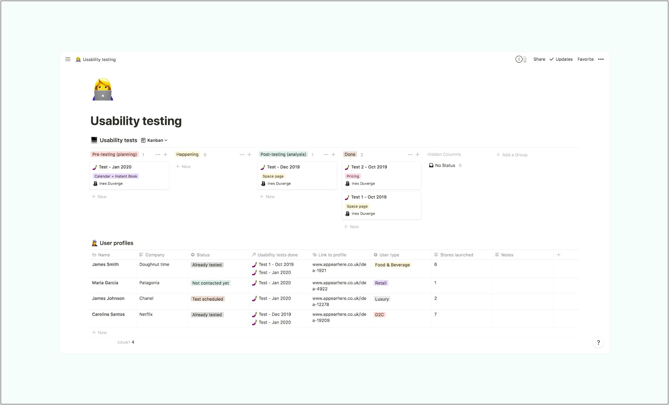Click the More options icon (···) on Happening column
The image size is (669, 405).
pos(241,154)
